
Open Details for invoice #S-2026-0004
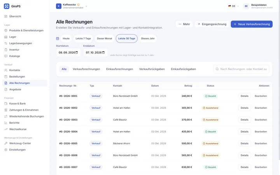pyautogui.click(x=245, y=131)
